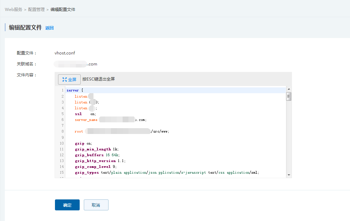
Task: Click the 'gzip on;' line
Action: pyautogui.click(x=83, y=144)
